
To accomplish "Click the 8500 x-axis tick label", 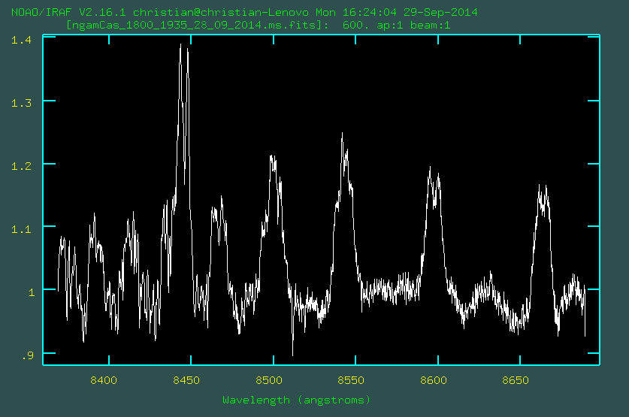I will click(x=269, y=381).
